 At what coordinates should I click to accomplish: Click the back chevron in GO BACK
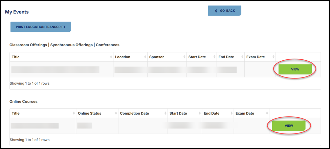pos(216,11)
